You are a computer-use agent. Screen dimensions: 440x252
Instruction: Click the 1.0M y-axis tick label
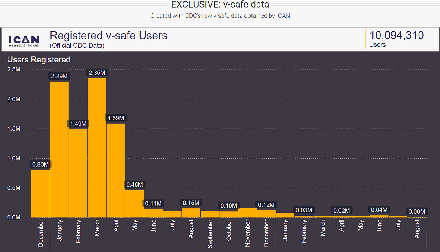(14, 158)
